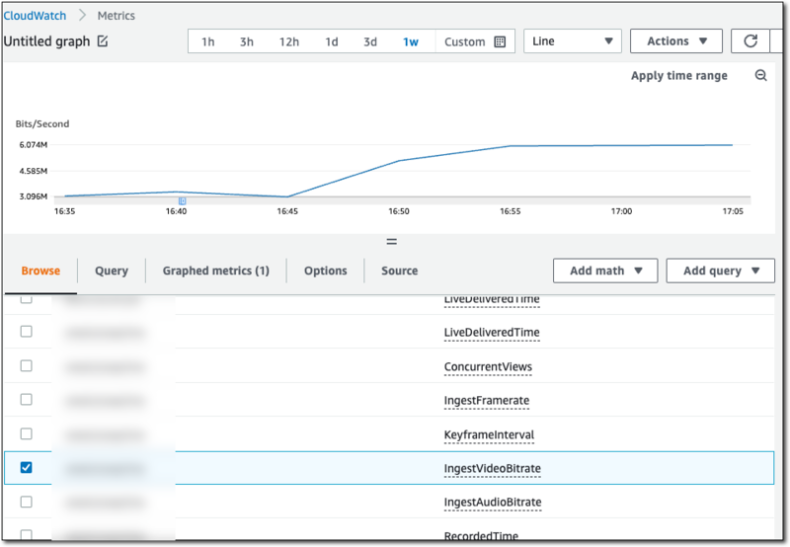Image resolution: width=790 pixels, height=547 pixels.
Task: Select the 1d time range button
Action: pyautogui.click(x=332, y=41)
